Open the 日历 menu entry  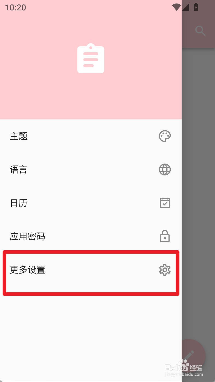pos(91,203)
